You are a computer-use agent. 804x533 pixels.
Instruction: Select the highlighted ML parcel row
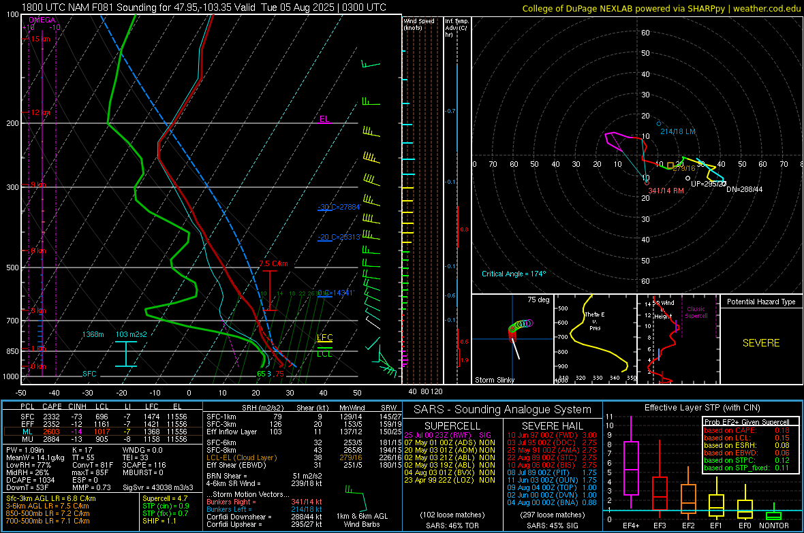click(x=102, y=432)
